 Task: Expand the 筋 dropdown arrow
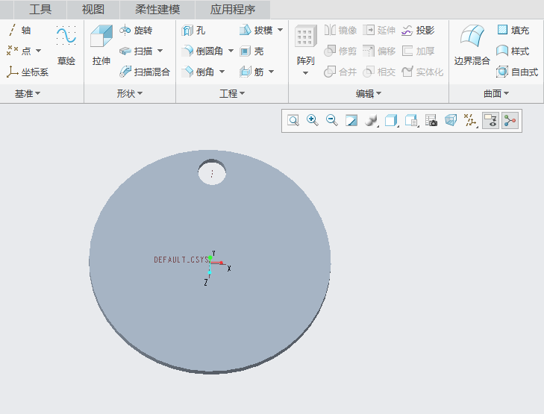coord(272,72)
